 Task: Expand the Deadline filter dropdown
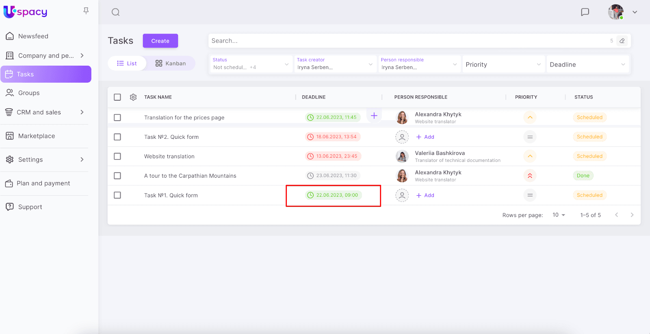[587, 65]
